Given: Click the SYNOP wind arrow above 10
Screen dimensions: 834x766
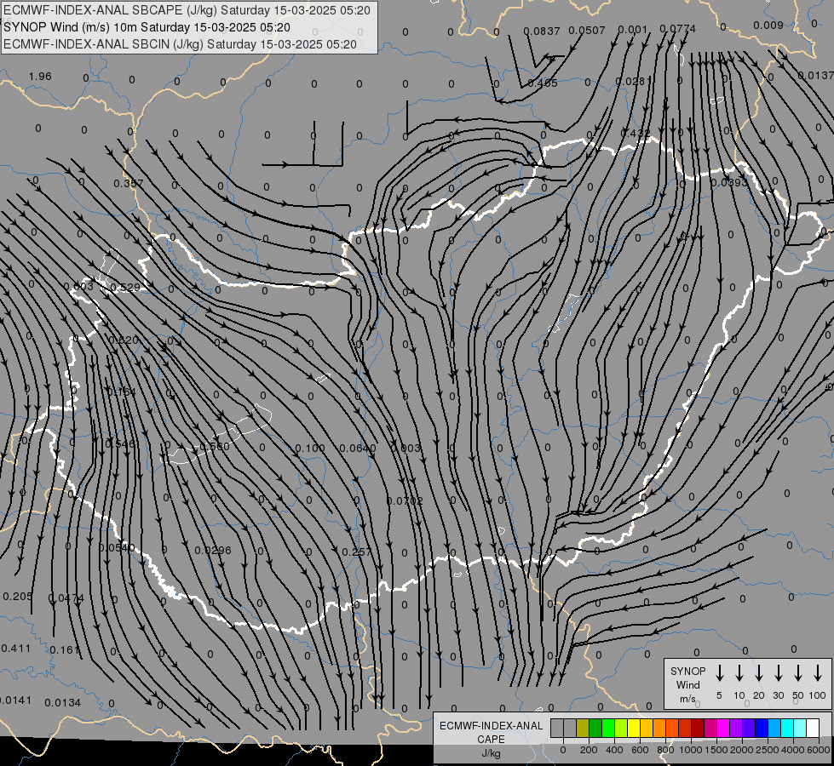Looking at the screenshot, I should [739, 672].
